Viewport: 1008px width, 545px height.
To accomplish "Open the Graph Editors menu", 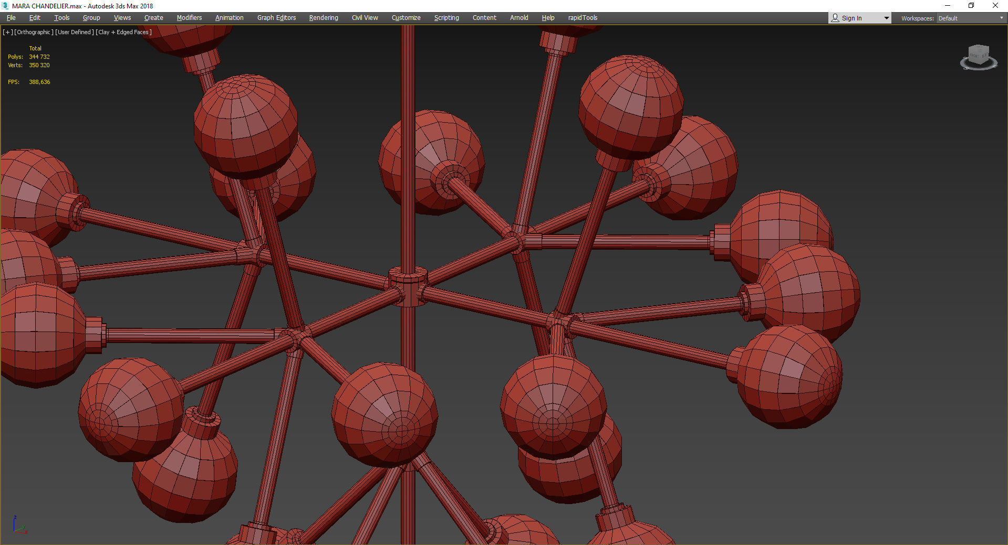I will click(277, 18).
